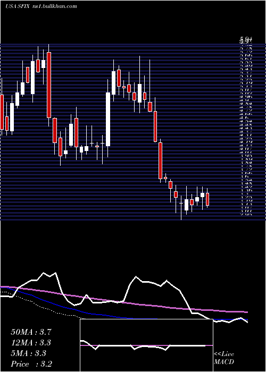Select the 12MA : 3.3 reading
This screenshot has height=372, width=266.
point(31,343)
